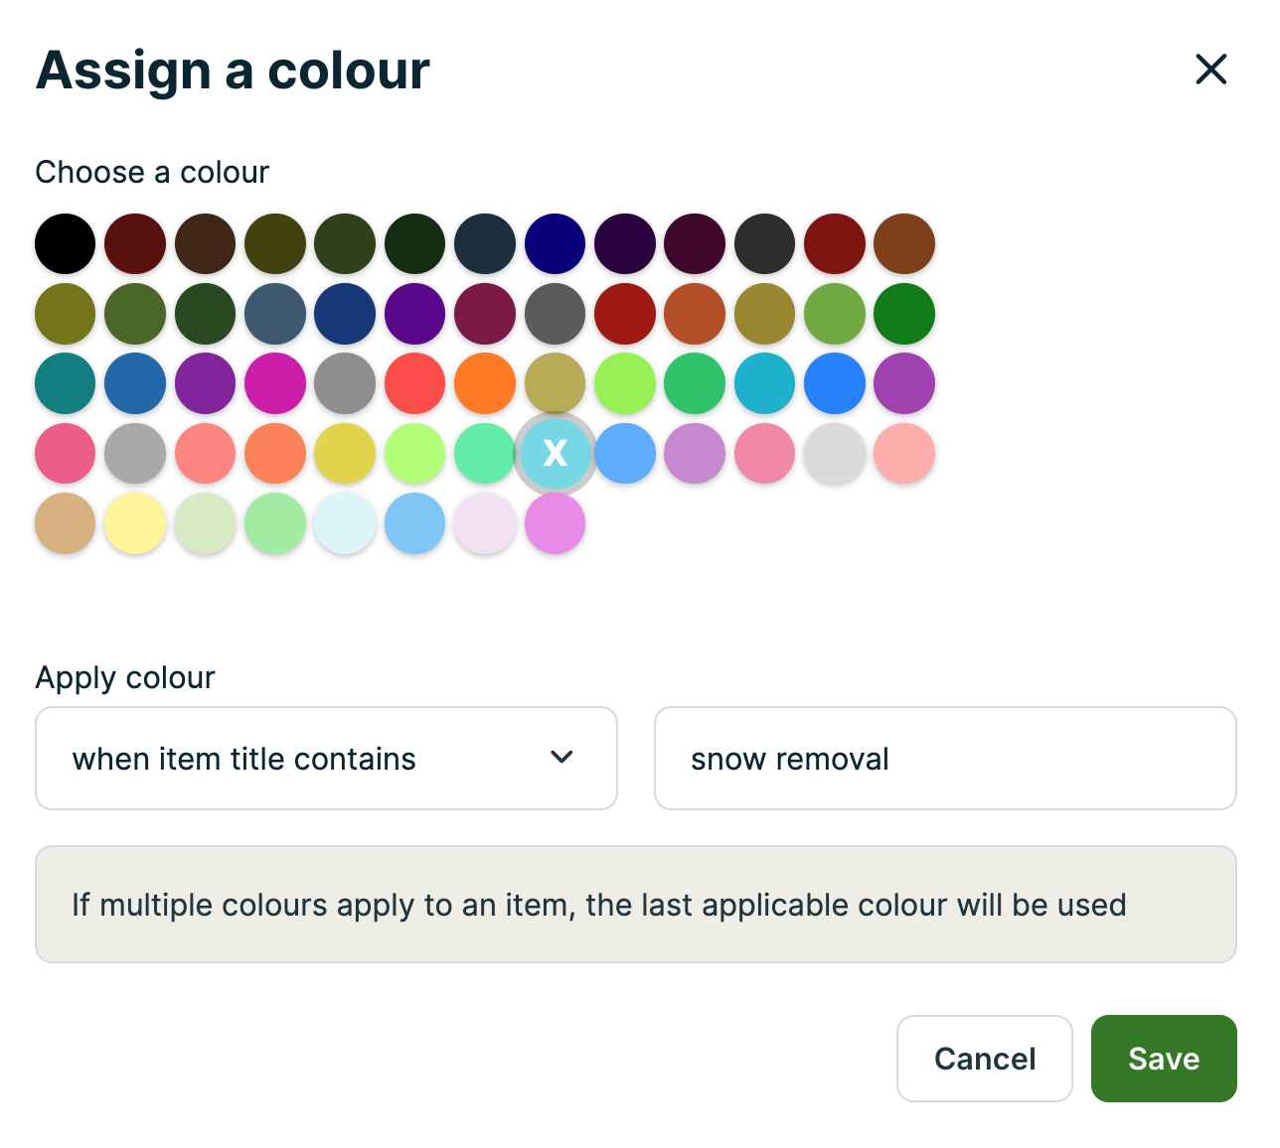Pick the orange colour swatch

tap(484, 383)
